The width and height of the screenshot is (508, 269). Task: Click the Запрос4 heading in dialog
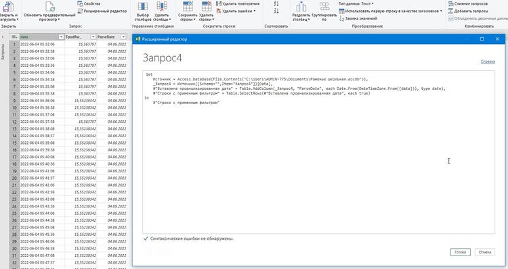[x=163, y=58]
